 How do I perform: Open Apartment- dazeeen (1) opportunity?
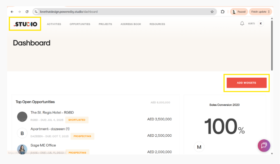click(50, 129)
